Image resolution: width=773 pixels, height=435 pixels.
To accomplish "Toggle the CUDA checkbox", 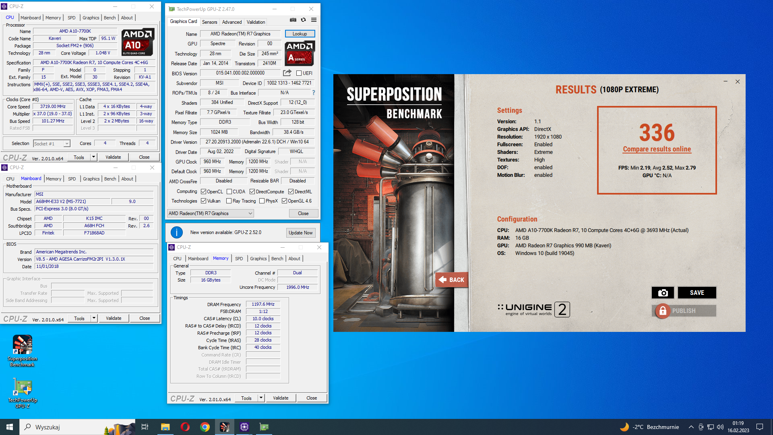I will 229,192.
